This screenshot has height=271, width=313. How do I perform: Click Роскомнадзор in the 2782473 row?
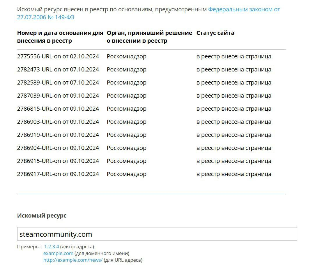point(127,70)
